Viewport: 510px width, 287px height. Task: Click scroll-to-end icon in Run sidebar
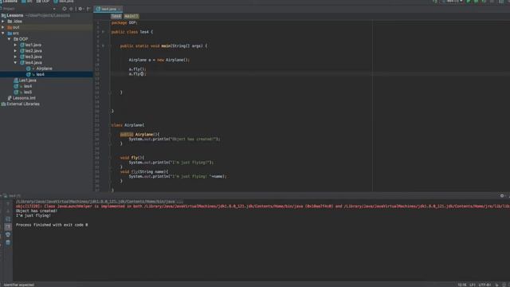(x=8, y=226)
